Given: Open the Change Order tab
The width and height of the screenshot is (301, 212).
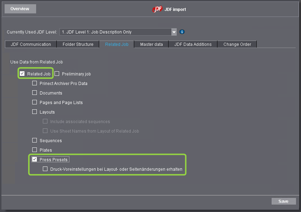Looking at the screenshot, I should coord(237,44).
